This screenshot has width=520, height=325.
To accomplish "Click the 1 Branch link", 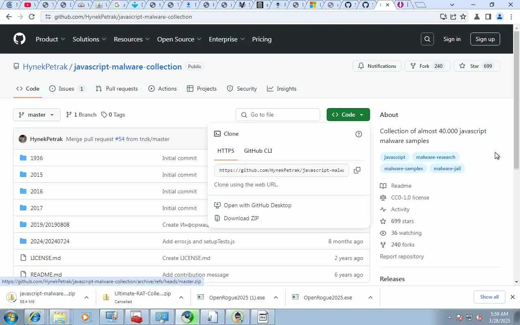I will click(81, 115).
